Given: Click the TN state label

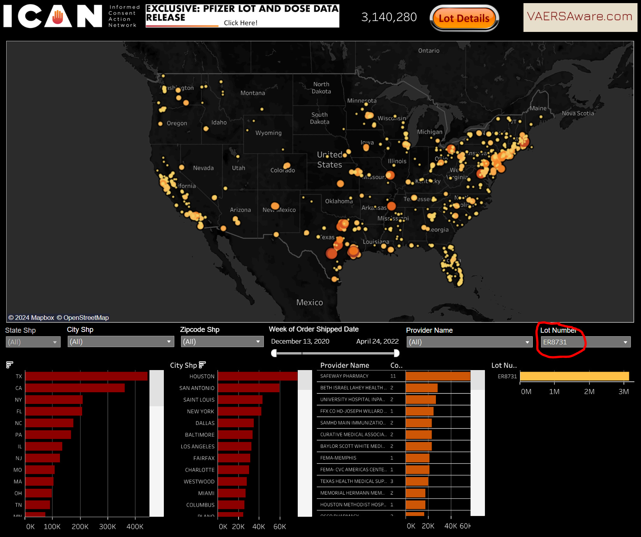Looking at the screenshot, I should pyautogui.click(x=18, y=505).
